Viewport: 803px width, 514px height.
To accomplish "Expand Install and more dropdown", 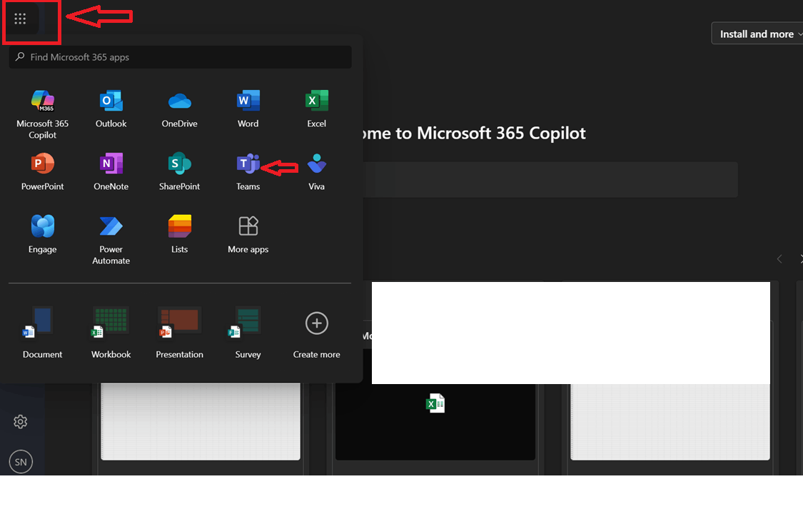I will pos(757,34).
